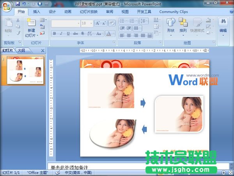Open the Line Spacing dropdown
234x176 pixels.
[x=144, y=21]
